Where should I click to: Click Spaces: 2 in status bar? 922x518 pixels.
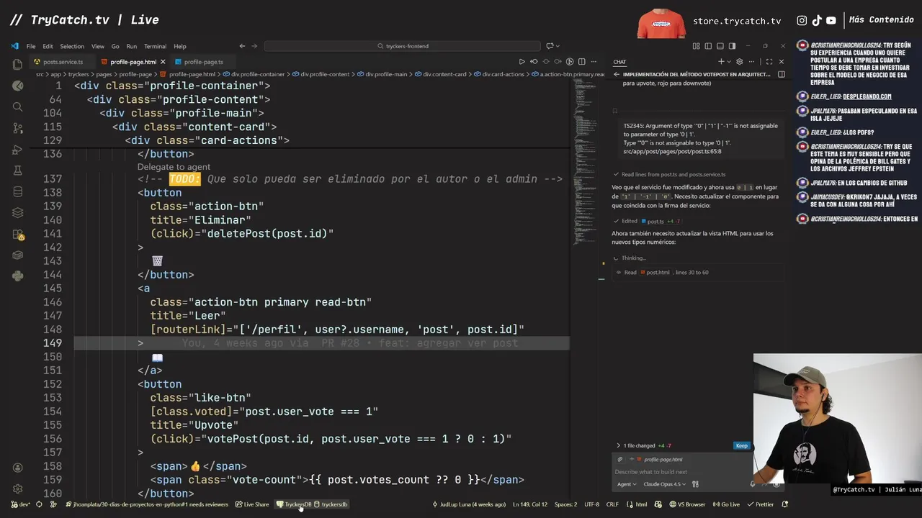coord(565,504)
